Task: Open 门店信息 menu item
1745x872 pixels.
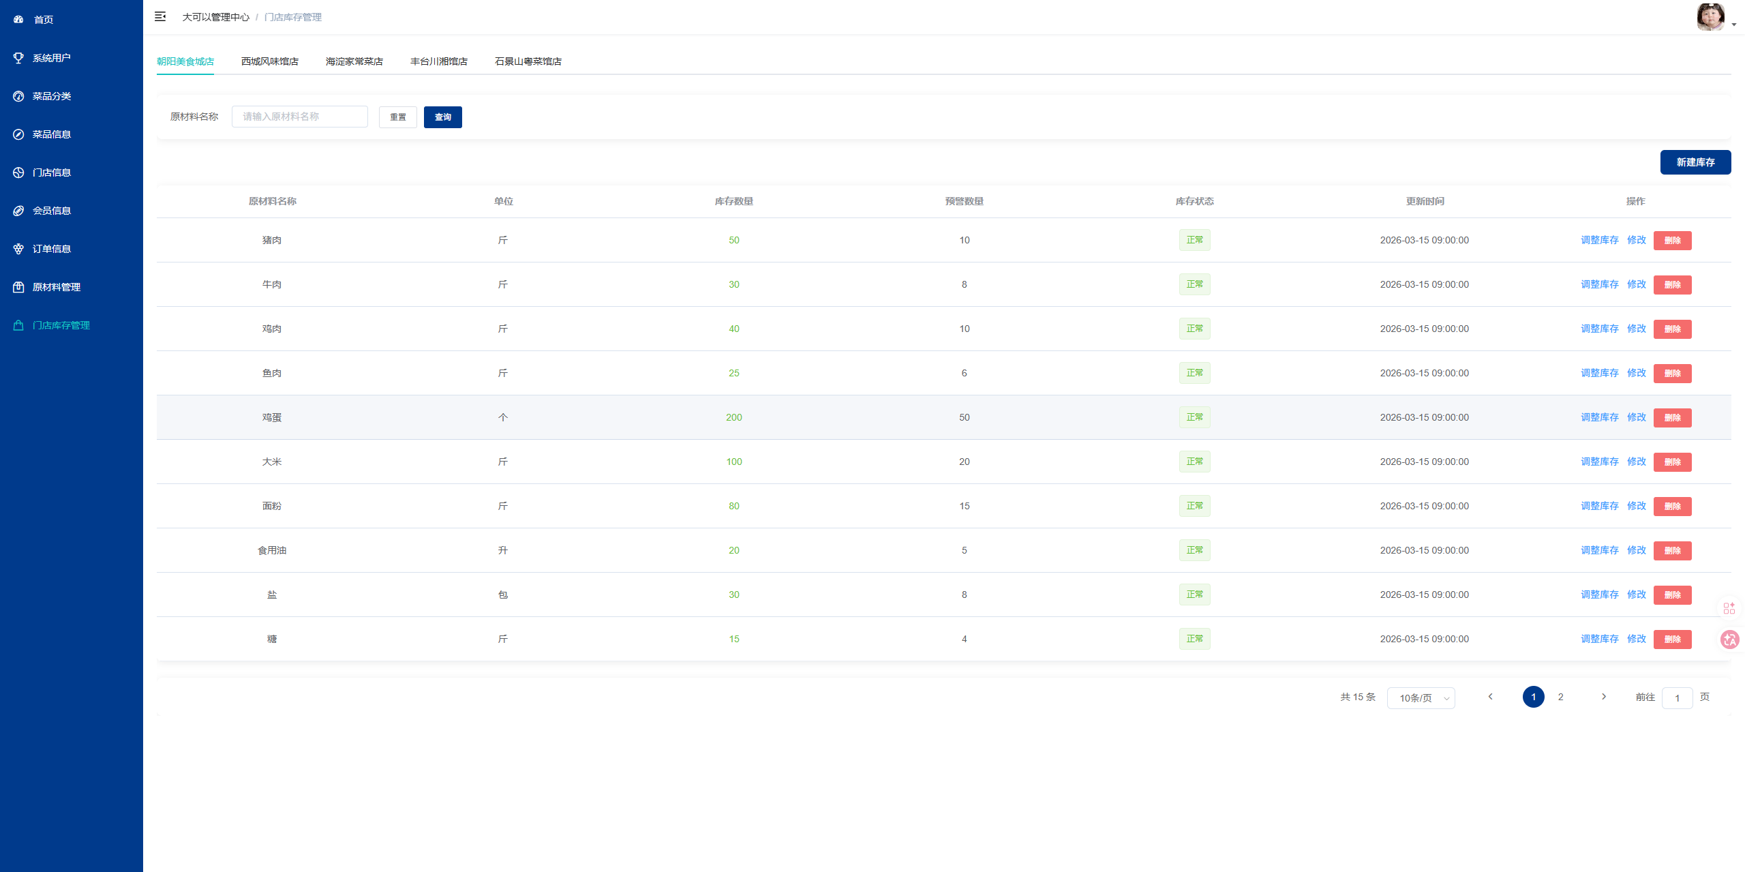Action: [x=72, y=172]
